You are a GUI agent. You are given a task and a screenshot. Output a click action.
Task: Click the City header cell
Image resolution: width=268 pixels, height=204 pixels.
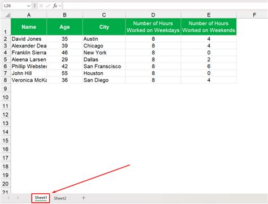tap(104, 27)
